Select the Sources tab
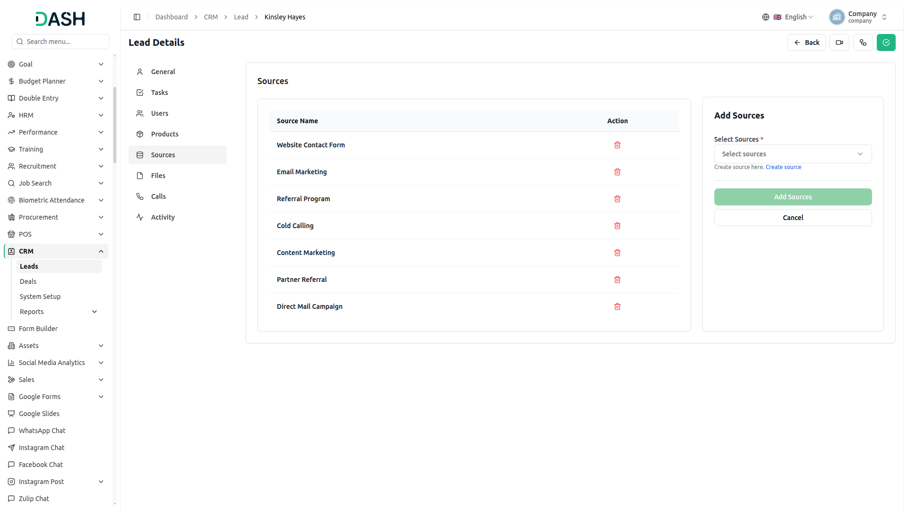 pos(178,155)
